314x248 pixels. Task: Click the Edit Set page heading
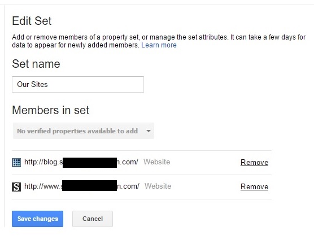point(32,21)
